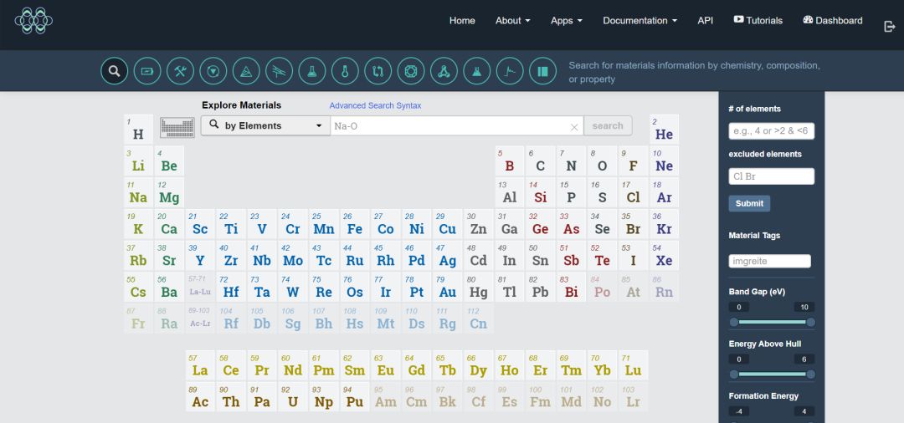
Task: Expand the Apps menu dropdown
Action: [x=567, y=21]
